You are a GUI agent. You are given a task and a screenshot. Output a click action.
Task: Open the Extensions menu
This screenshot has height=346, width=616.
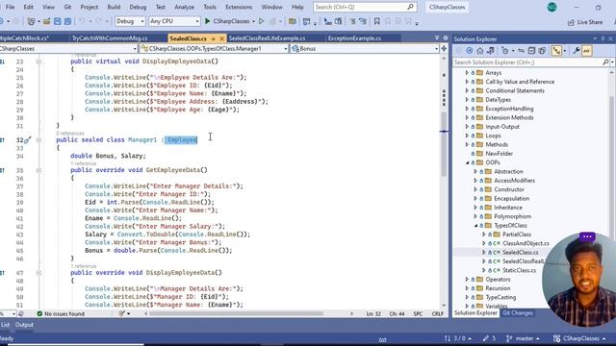click(239, 7)
